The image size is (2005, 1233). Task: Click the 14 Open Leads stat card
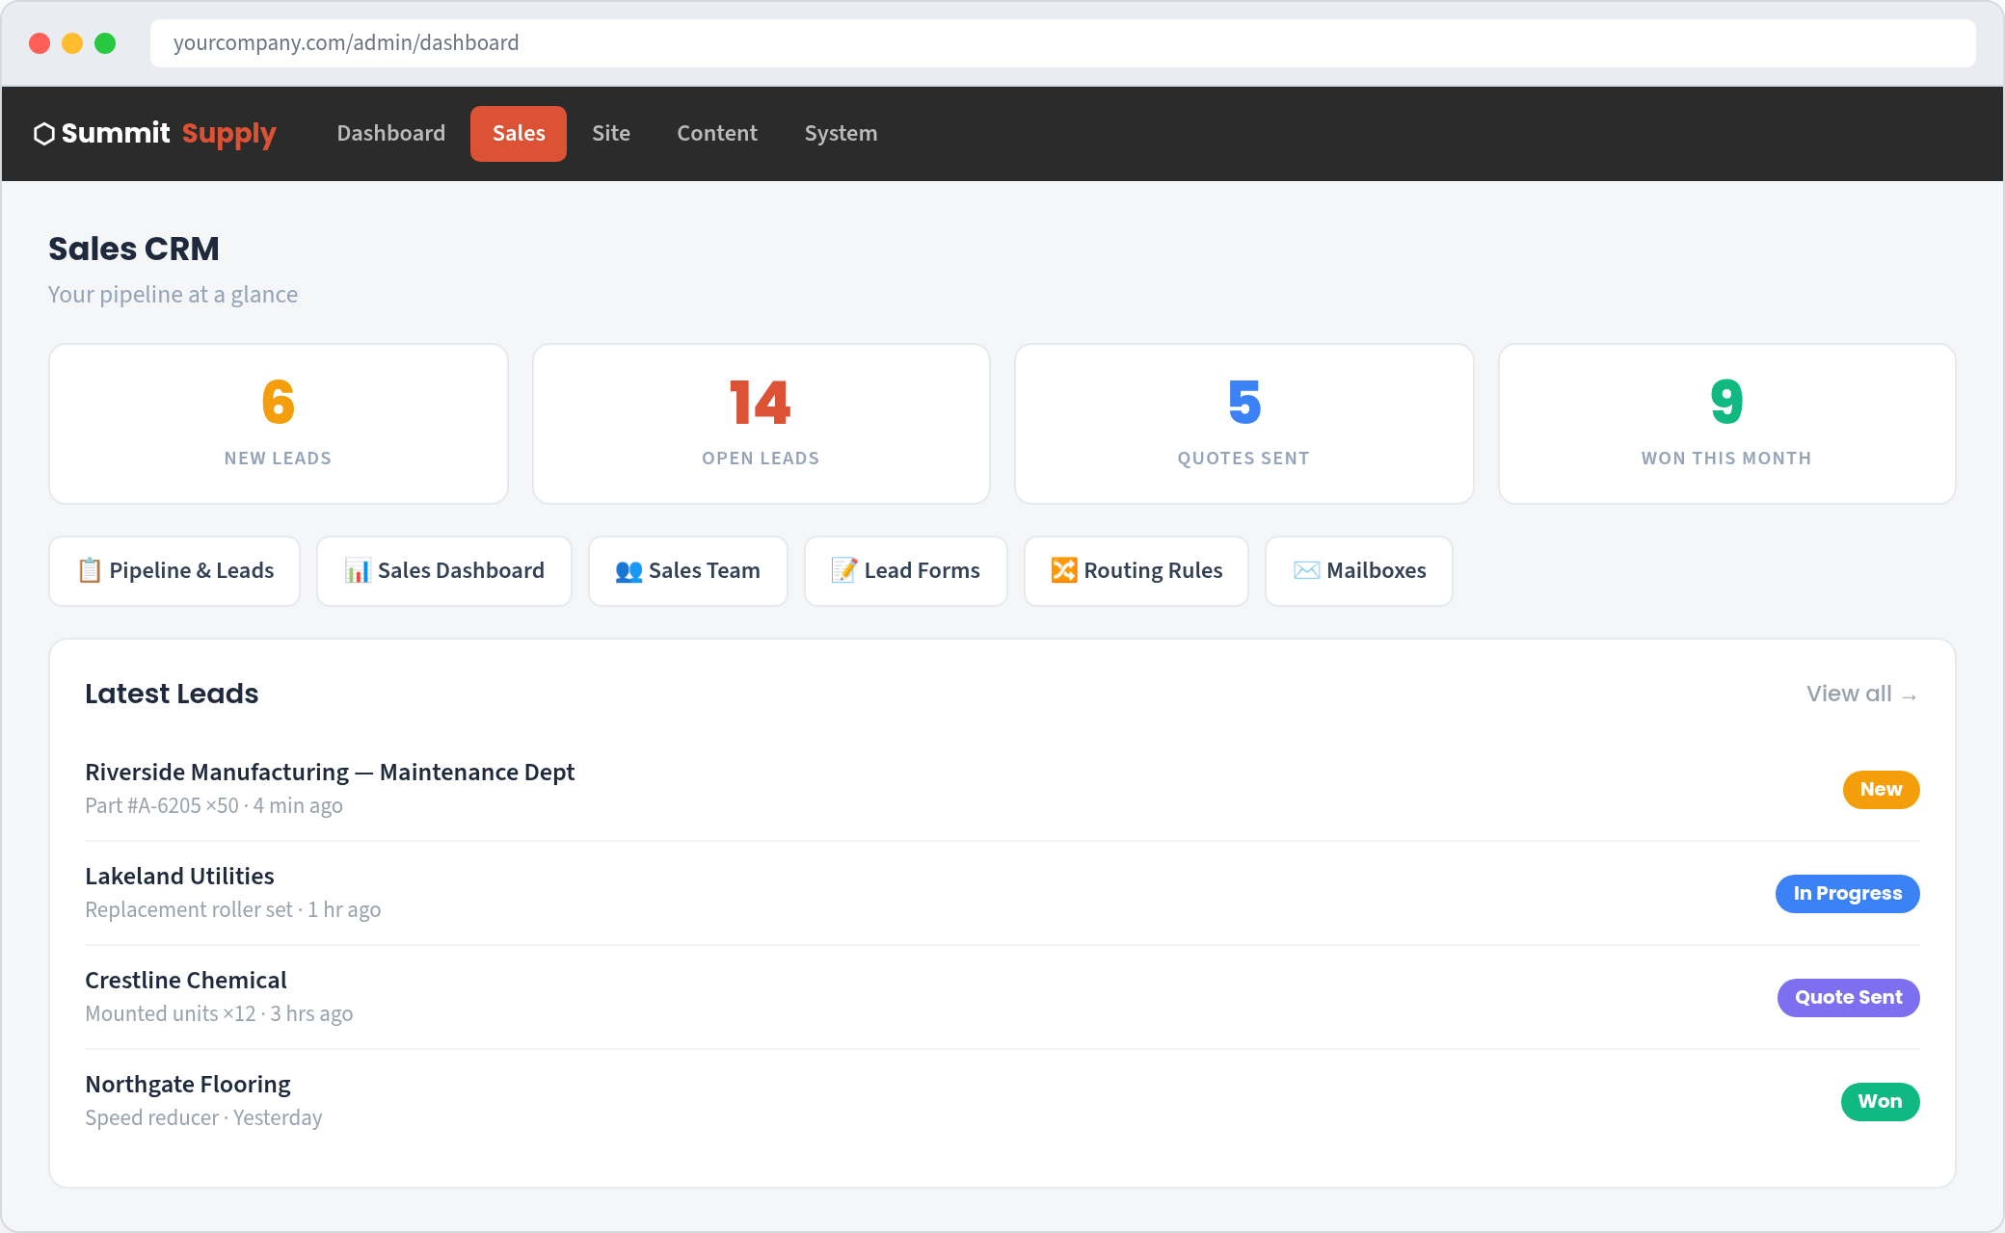tap(762, 424)
